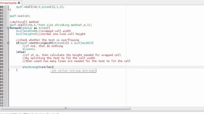Click '//check whether the text is overflowing' comment

pyautogui.click(x=47, y=40)
